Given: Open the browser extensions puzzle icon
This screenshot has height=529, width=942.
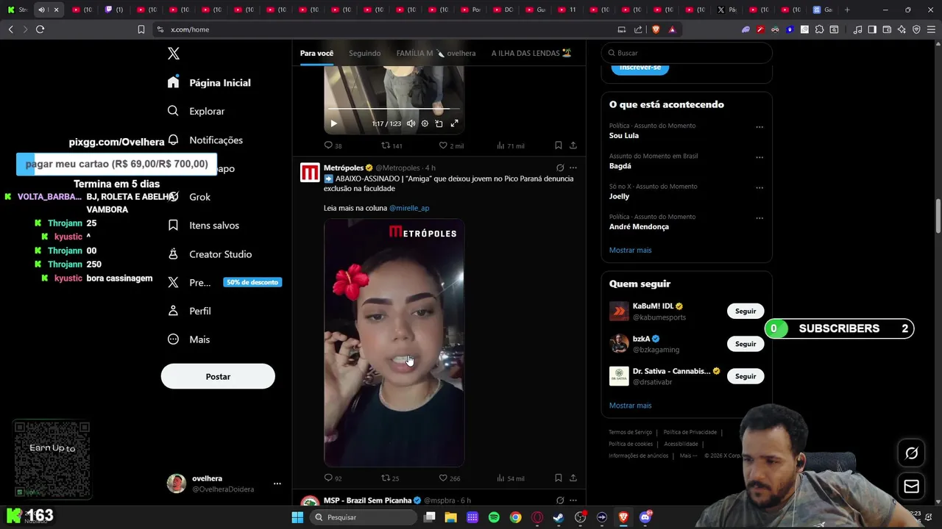Looking at the screenshot, I should 819,29.
